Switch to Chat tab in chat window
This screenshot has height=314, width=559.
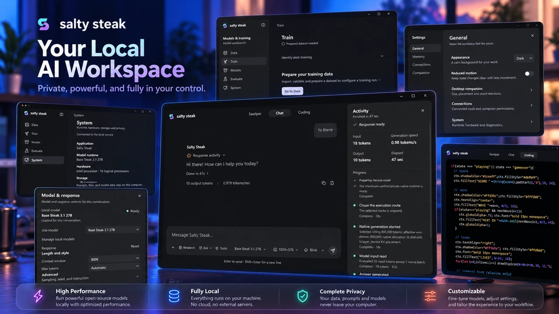[x=279, y=113]
